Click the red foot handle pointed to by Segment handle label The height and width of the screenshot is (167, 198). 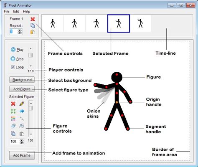pyautogui.click(x=128, y=129)
